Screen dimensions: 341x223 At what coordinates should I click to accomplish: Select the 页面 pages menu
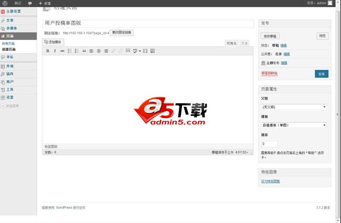pos(18,36)
